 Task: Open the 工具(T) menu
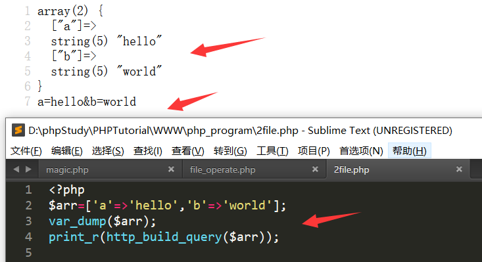coord(272,151)
